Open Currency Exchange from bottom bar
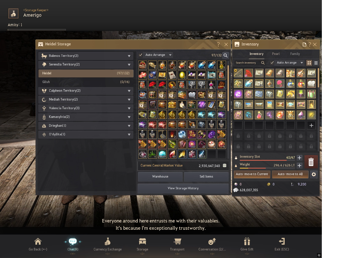Viewport: 347px width, 258px height. click(x=107, y=244)
